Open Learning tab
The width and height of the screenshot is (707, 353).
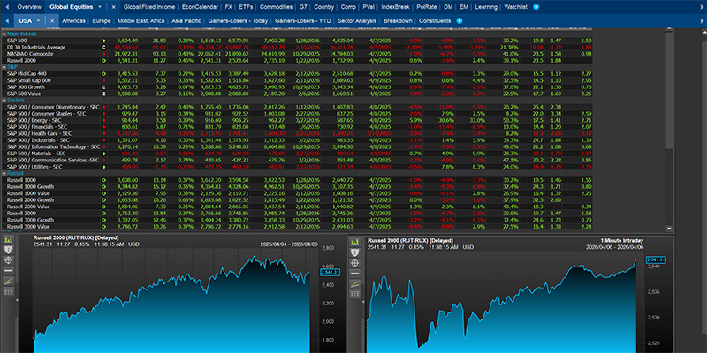tap(486, 7)
